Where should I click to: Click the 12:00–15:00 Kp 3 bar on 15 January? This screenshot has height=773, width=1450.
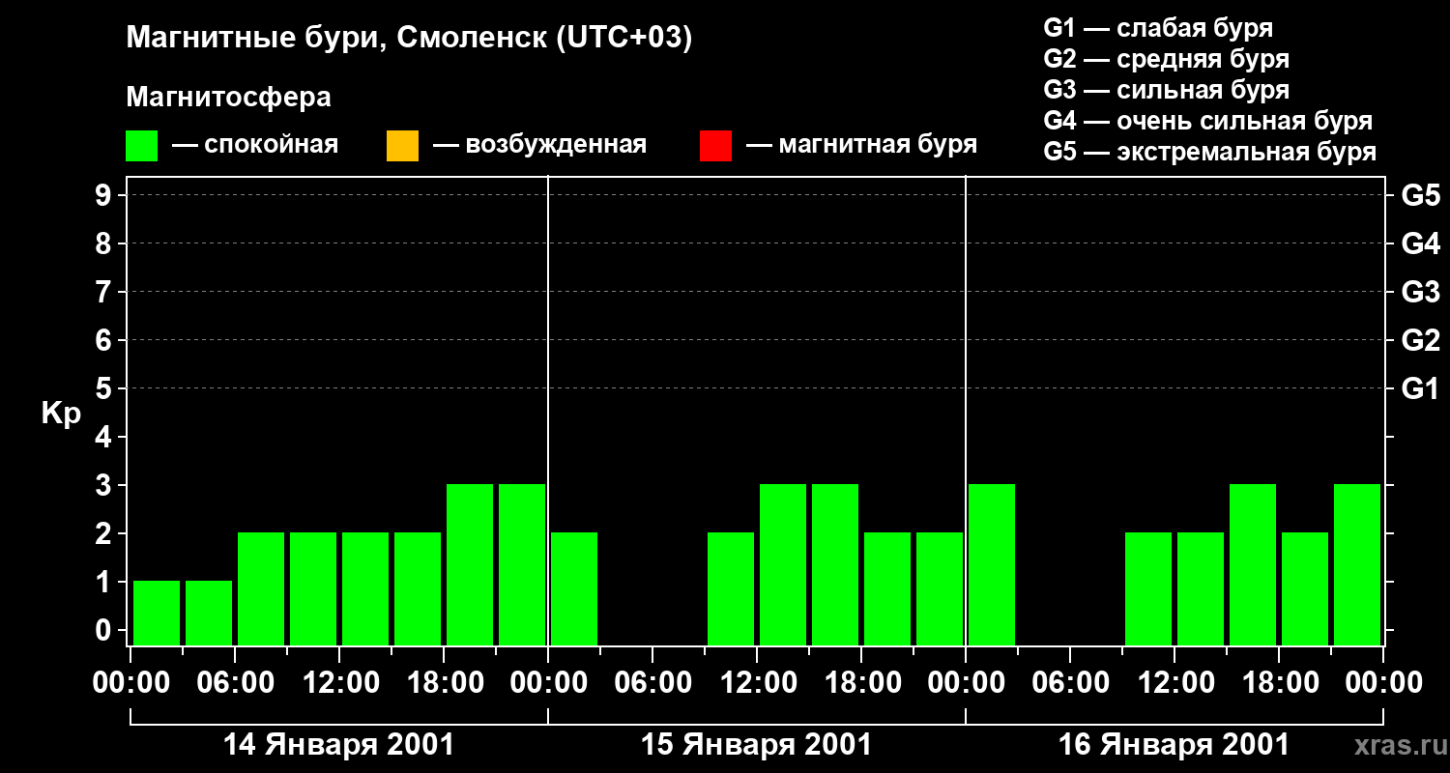coord(783,564)
